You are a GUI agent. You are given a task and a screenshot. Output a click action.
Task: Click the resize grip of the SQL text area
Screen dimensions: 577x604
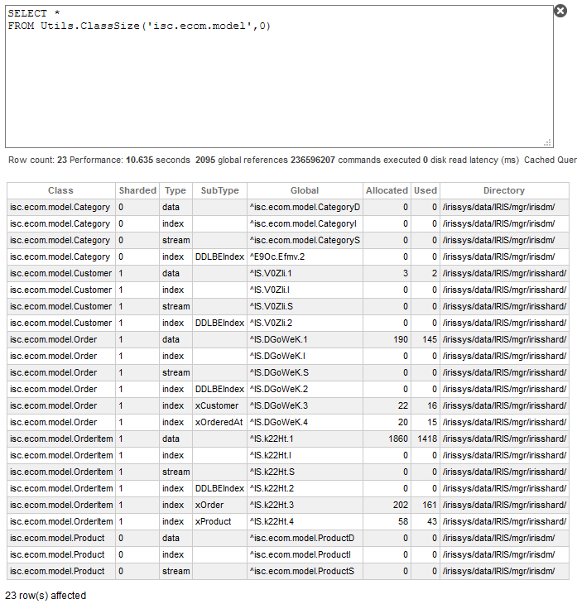click(547, 142)
